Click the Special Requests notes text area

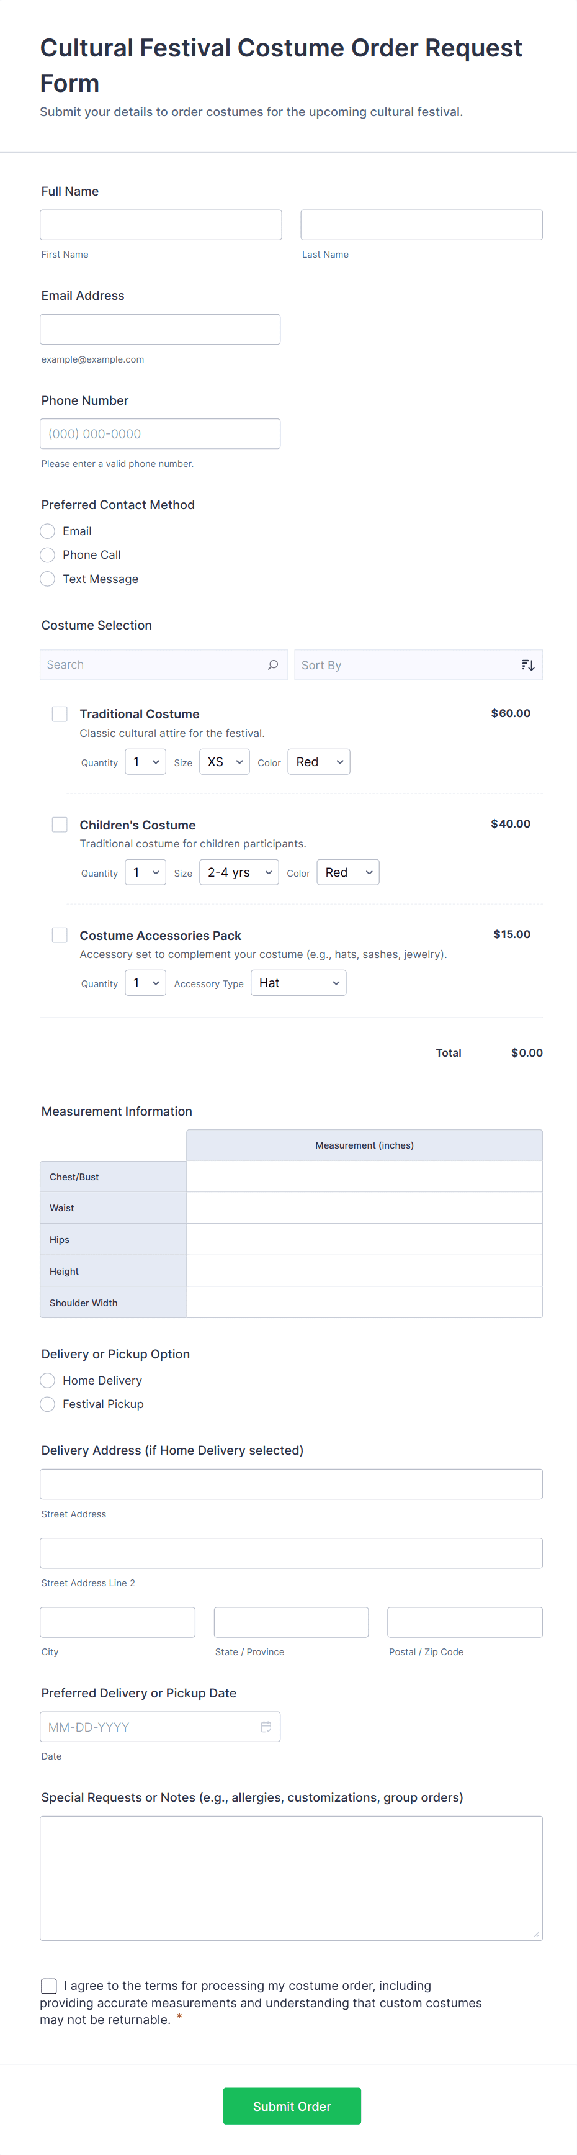(291, 1877)
